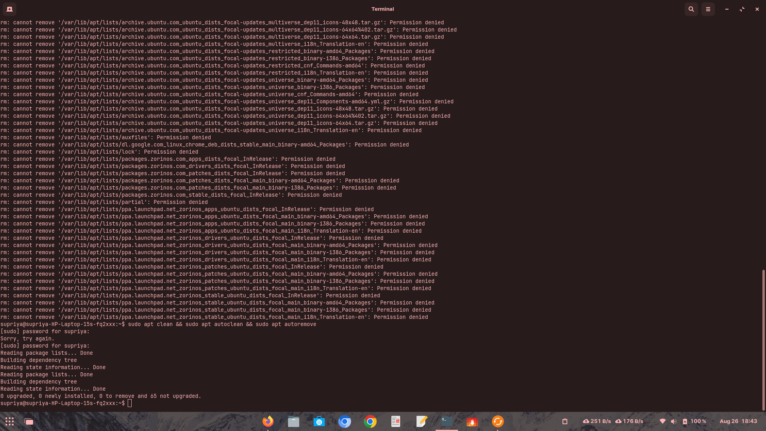Open the document viewer icon

tap(396, 421)
